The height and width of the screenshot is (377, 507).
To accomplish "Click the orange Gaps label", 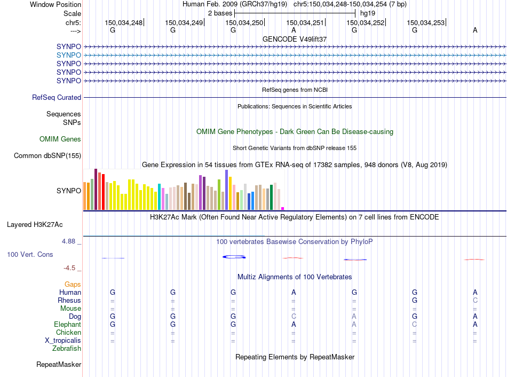I will (x=73, y=285).
